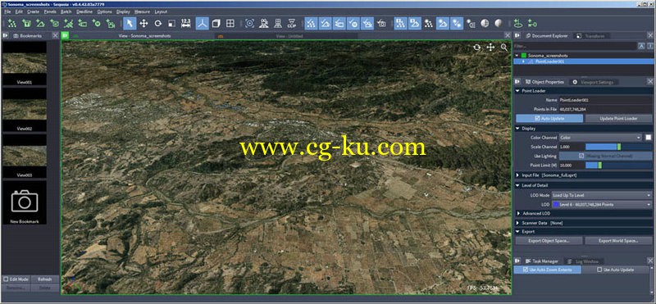The image size is (656, 304).
Task: Open the File menu
Action: click(x=7, y=11)
